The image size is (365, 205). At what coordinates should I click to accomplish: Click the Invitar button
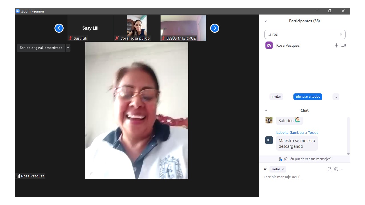[x=276, y=97]
